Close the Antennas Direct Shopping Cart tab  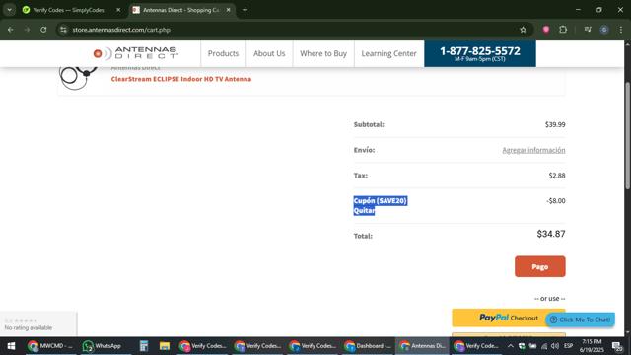pos(228,10)
